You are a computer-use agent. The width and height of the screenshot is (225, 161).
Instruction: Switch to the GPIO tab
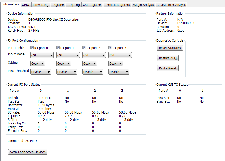(26, 5)
